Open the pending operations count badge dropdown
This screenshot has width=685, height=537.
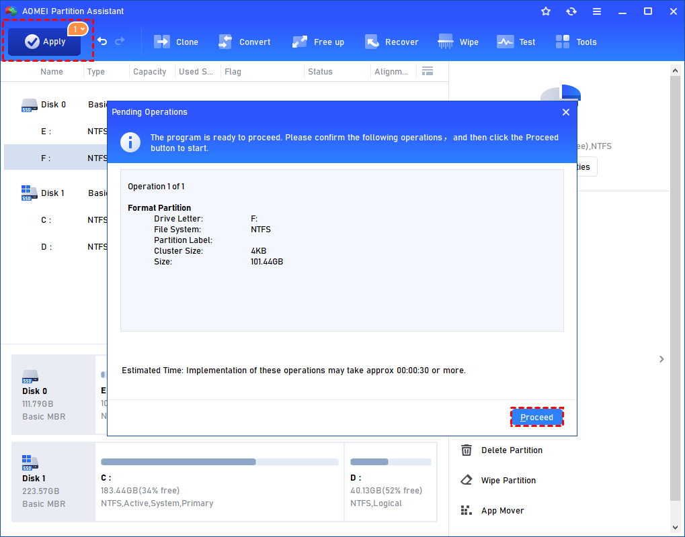click(78, 30)
